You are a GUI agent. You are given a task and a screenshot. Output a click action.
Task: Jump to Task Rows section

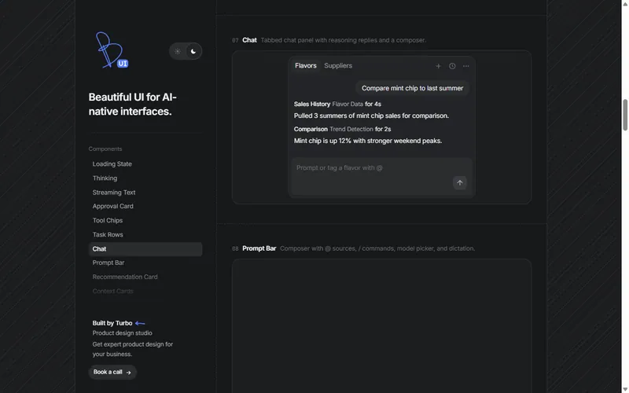(x=108, y=234)
